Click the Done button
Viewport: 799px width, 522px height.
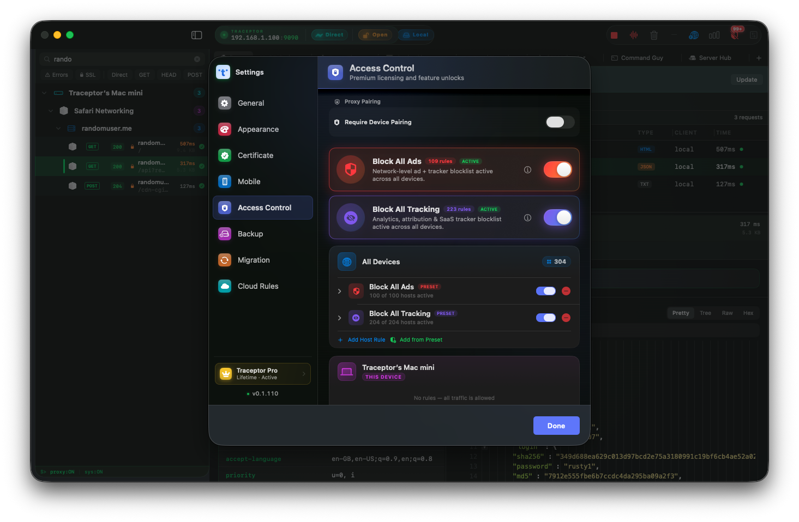coord(556,426)
